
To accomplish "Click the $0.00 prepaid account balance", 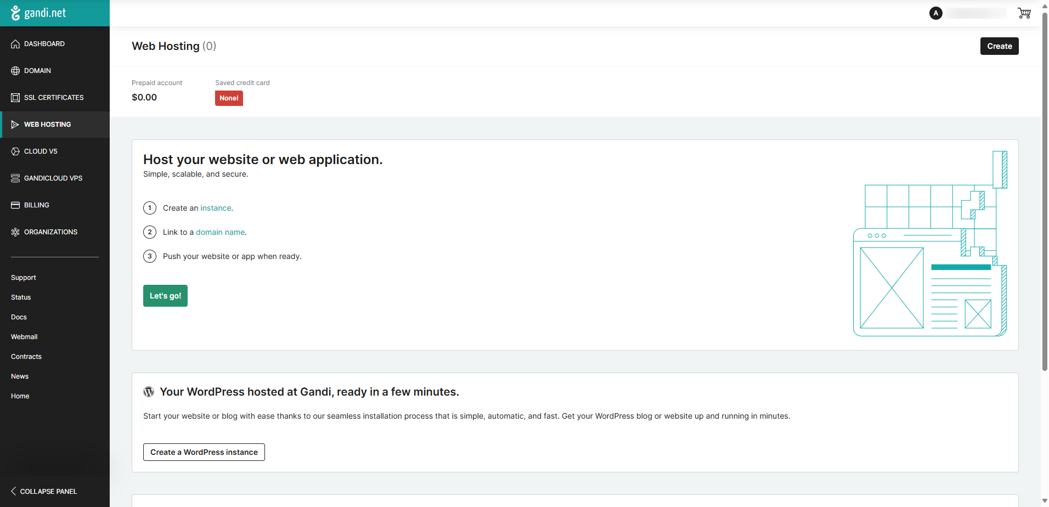I will (x=144, y=97).
